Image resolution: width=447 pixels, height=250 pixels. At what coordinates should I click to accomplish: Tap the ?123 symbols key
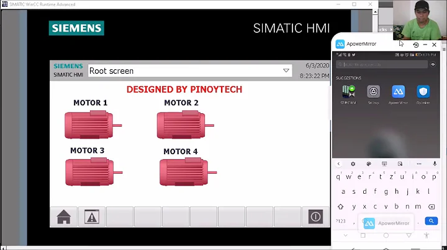click(x=341, y=221)
